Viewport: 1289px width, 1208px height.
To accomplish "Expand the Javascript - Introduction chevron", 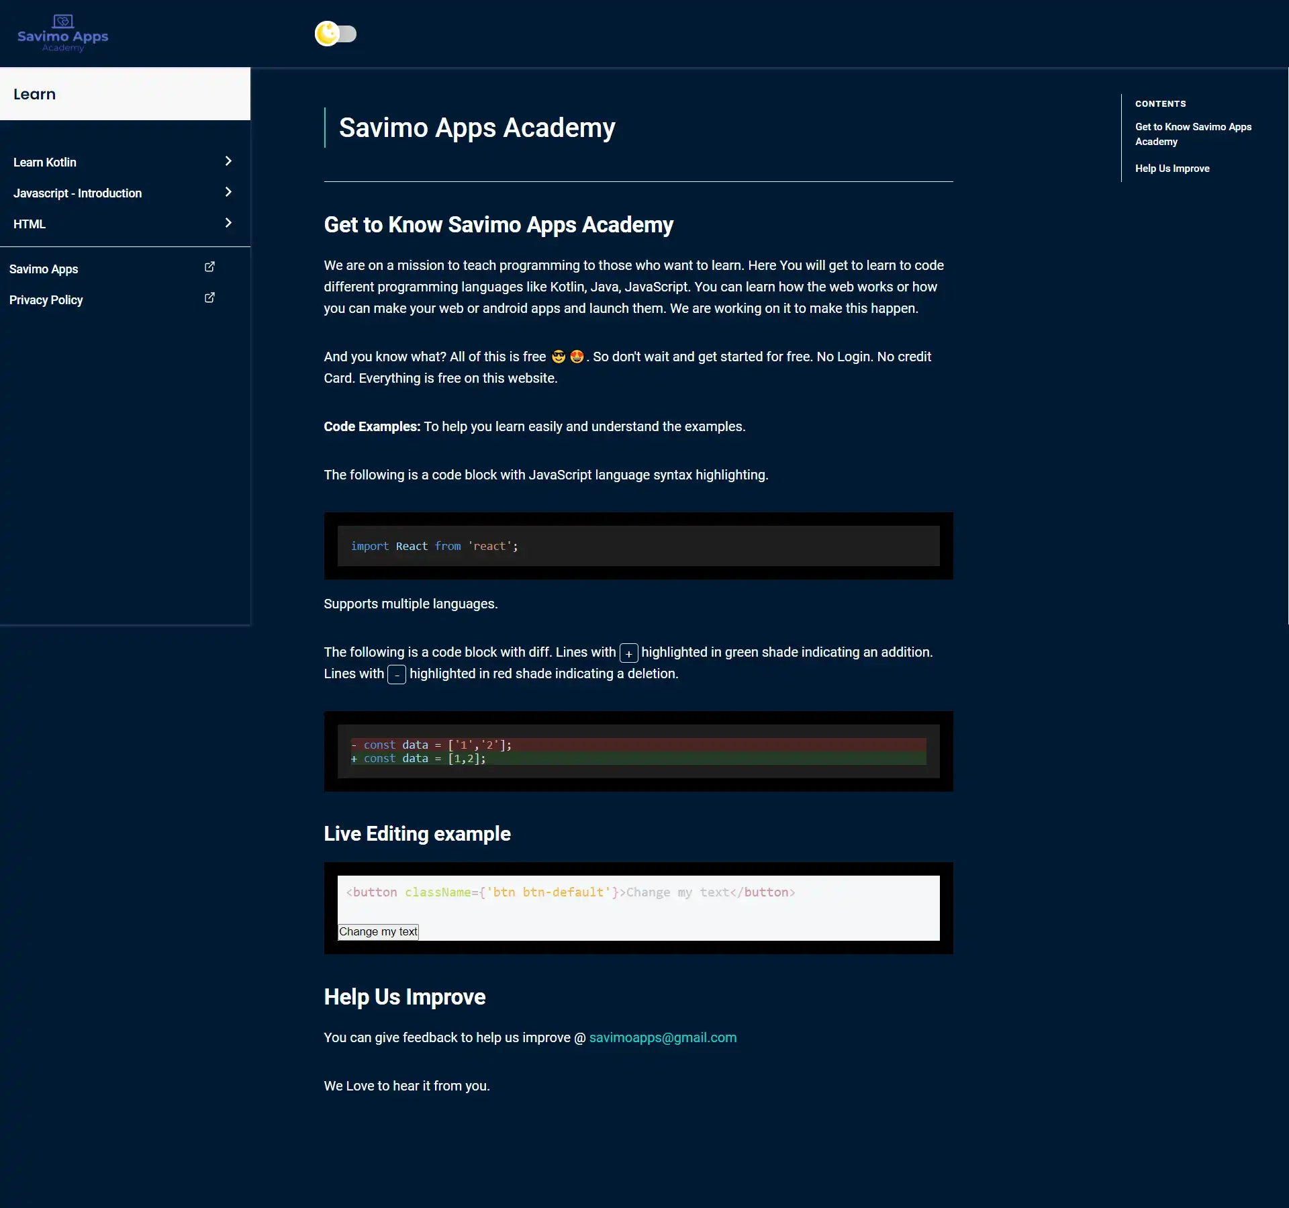I will tap(228, 192).
